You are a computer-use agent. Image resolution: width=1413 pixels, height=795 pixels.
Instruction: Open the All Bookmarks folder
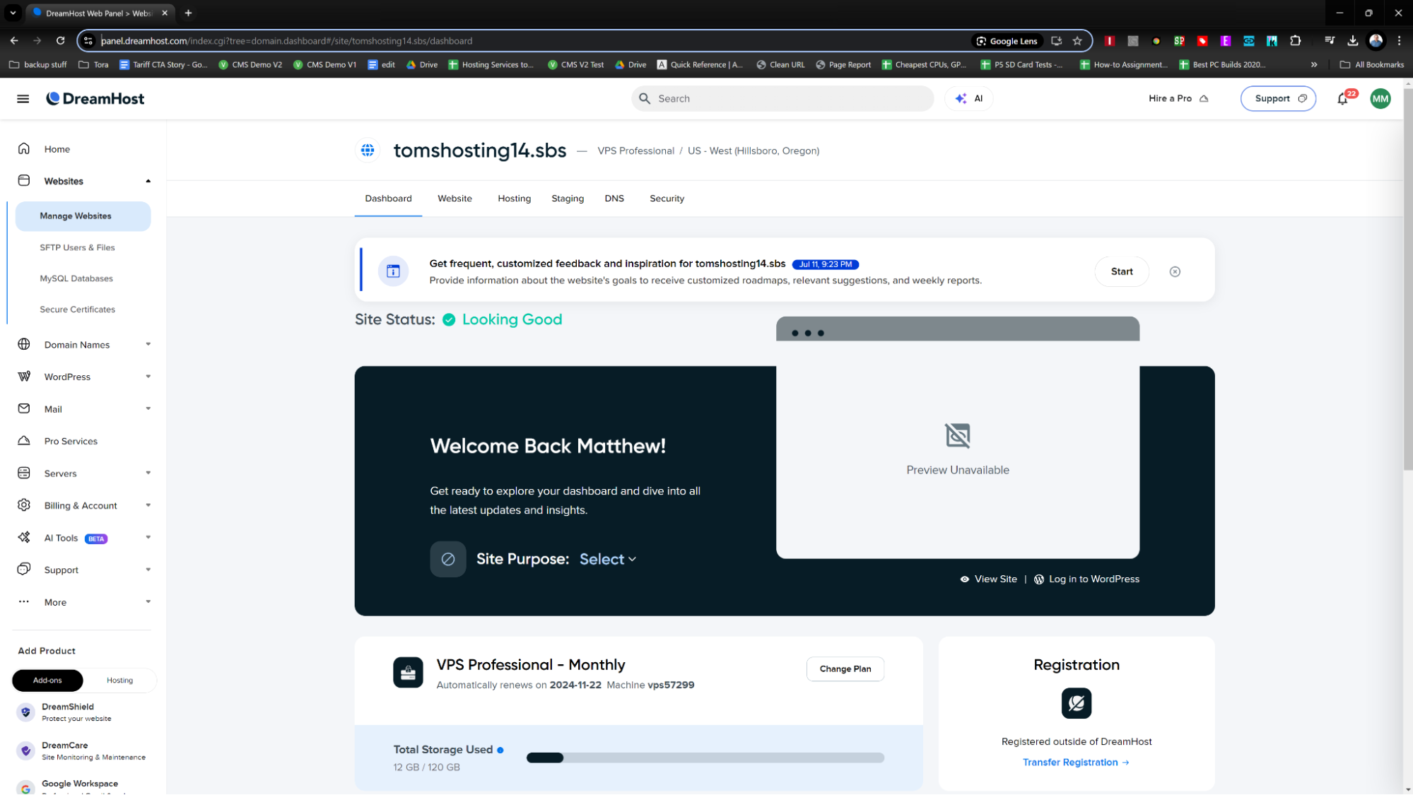1371,65
